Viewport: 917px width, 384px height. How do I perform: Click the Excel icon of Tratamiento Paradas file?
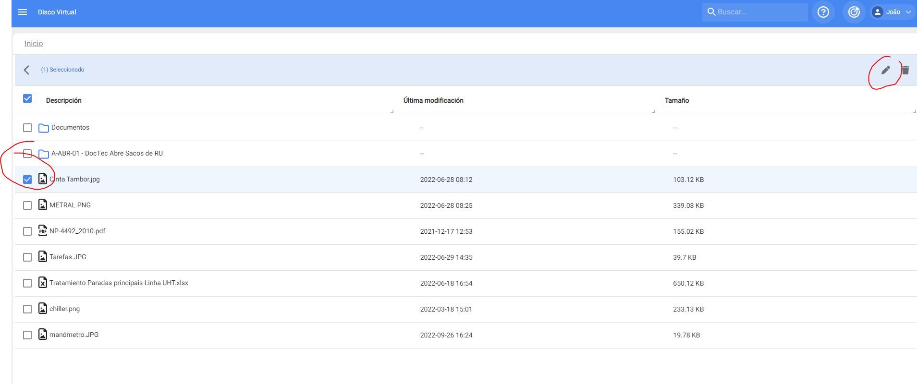pos(43,283)
